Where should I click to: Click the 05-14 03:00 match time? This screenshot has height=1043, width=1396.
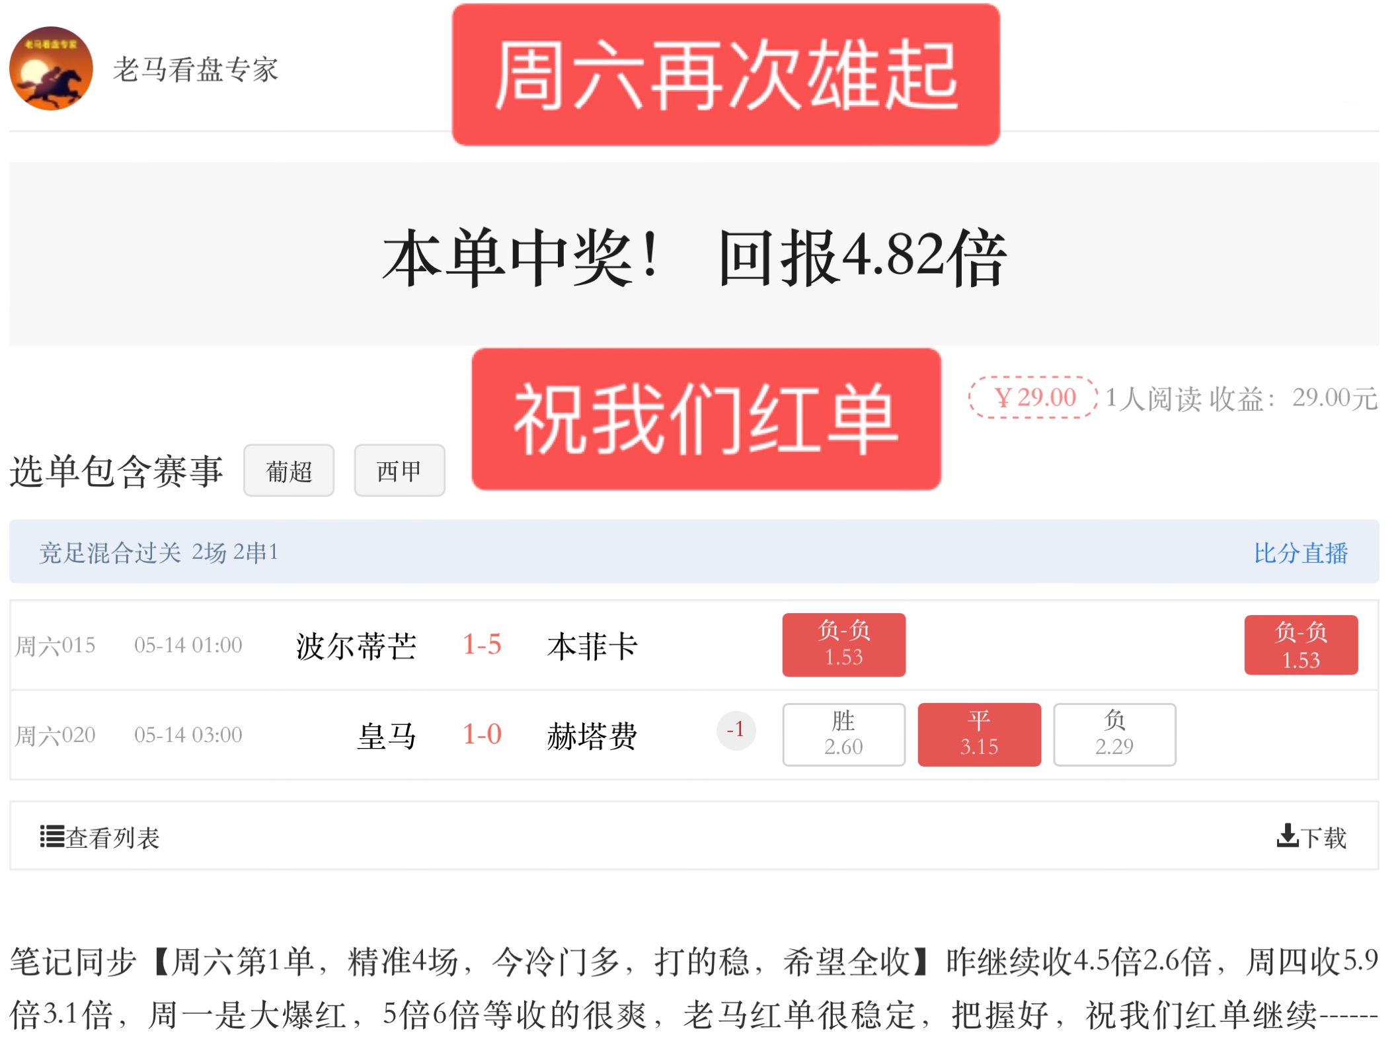click(188, 734)
